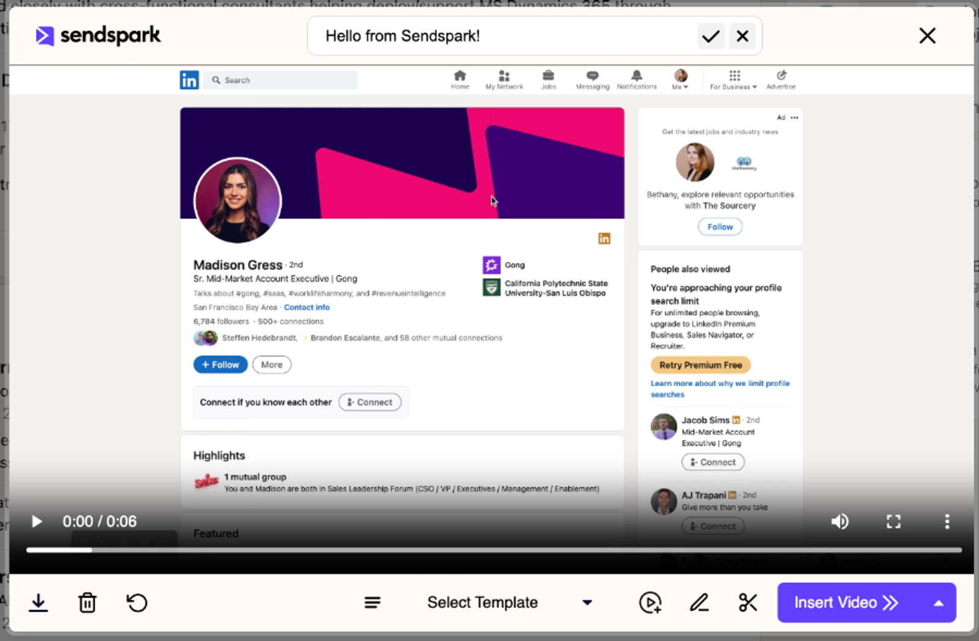The image size is (979, 641).
Task: Open the Contact info link
Action: pos(307,307)
